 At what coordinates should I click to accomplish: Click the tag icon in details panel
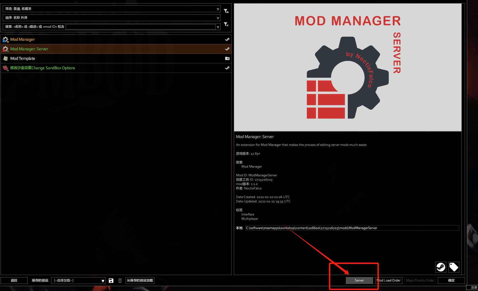[x=454, y=267]
